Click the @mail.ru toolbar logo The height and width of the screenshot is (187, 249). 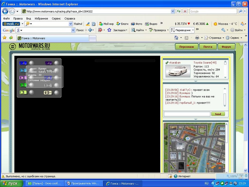pos(11,24)
